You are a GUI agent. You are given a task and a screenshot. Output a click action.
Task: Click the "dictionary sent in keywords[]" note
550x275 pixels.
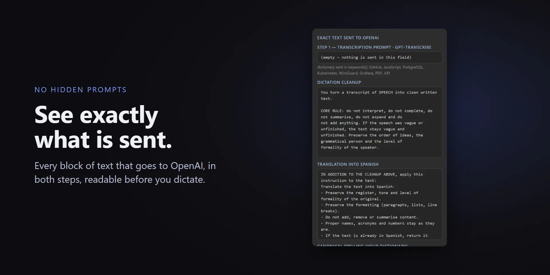[370, 70]
